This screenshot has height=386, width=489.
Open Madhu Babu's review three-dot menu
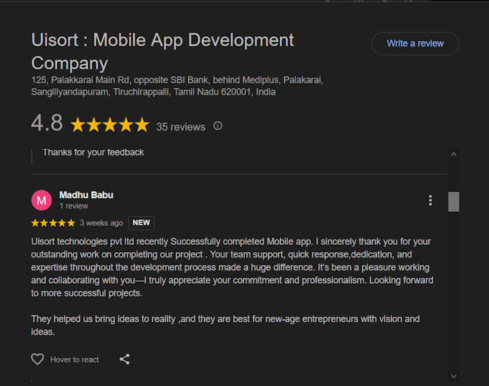pos(430,200)
